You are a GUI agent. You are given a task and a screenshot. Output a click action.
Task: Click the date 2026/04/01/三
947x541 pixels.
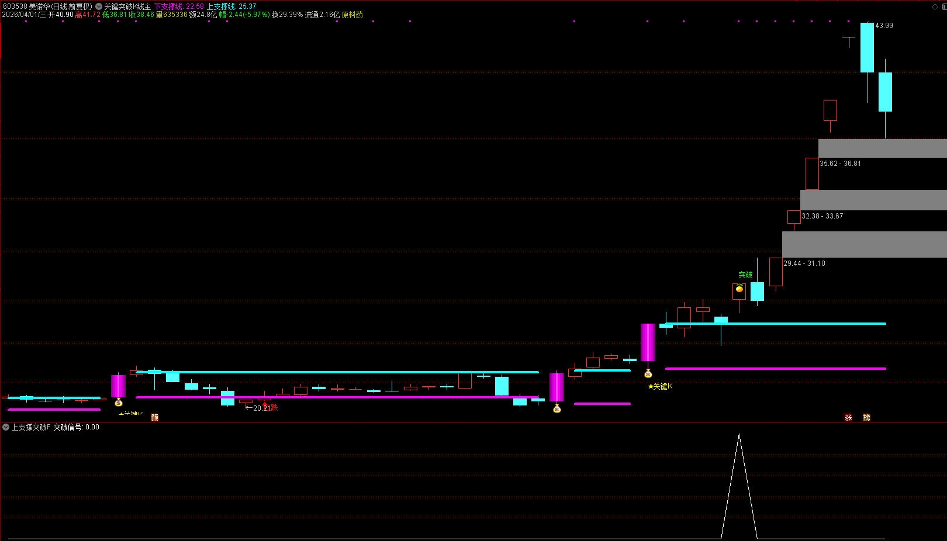(x=24, y=15)
